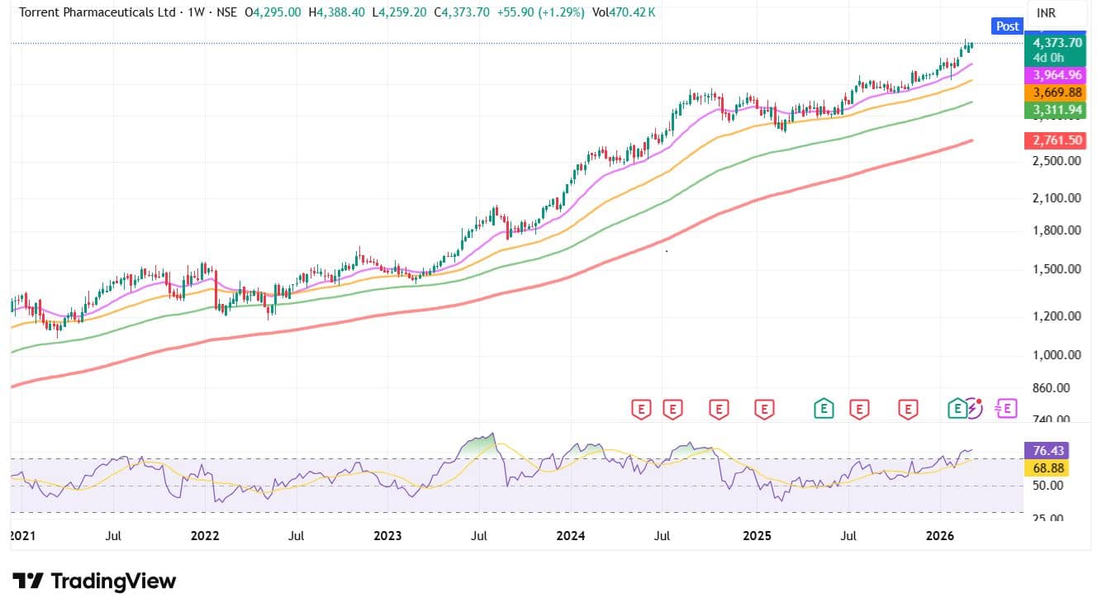Click the Vol 470.42 K reading
Image resolution: width=1102 pixels, height=612 pixels.
click(x=622, y=12)
